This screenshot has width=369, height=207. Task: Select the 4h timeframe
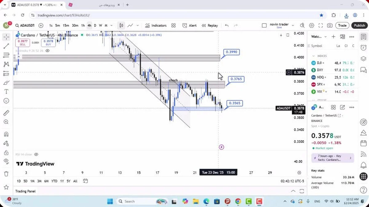(89, 25)
